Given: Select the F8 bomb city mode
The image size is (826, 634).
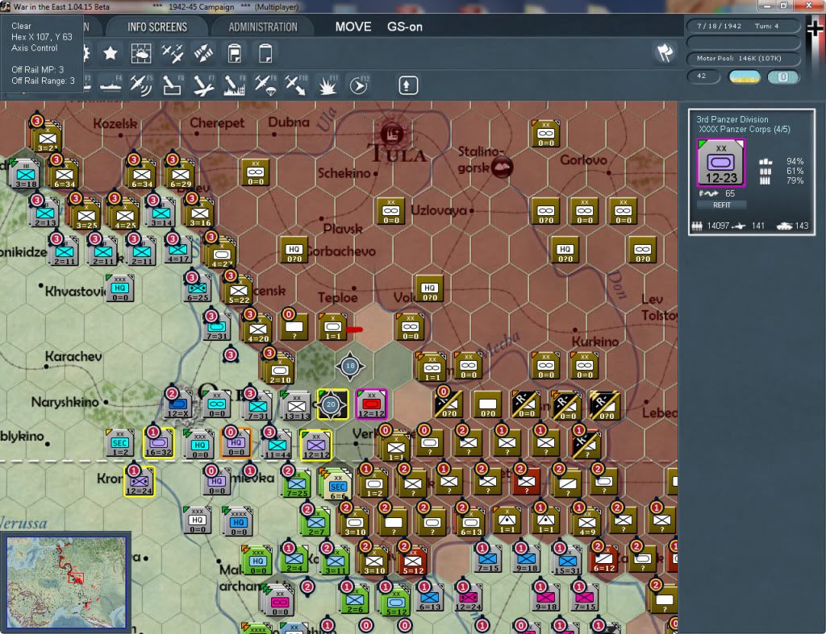Looking at the screenshot, I should pyautogui.click(x=235, y=85).
